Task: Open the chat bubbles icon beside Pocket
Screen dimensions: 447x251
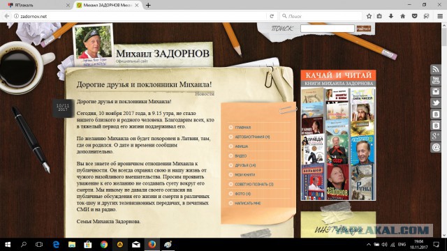Action: pyautogui.click(x=427, y=16)
